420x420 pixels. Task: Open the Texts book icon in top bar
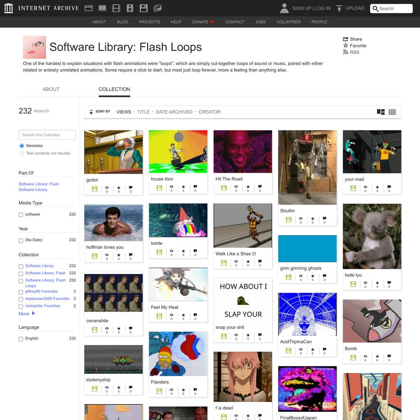pyautogui.click(x=102, y=8)
